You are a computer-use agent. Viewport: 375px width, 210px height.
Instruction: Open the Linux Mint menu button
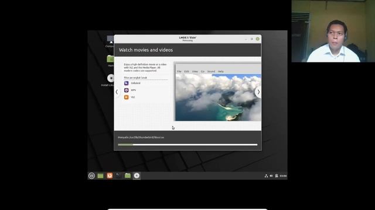pyautogui.click(x=91, y=176)
